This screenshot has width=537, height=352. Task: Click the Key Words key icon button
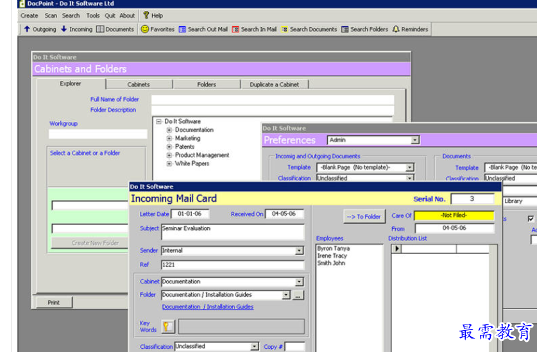tap(167, 326)
